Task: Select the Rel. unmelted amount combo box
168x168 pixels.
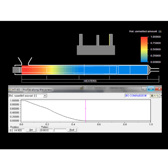Action: pos(28,96)
